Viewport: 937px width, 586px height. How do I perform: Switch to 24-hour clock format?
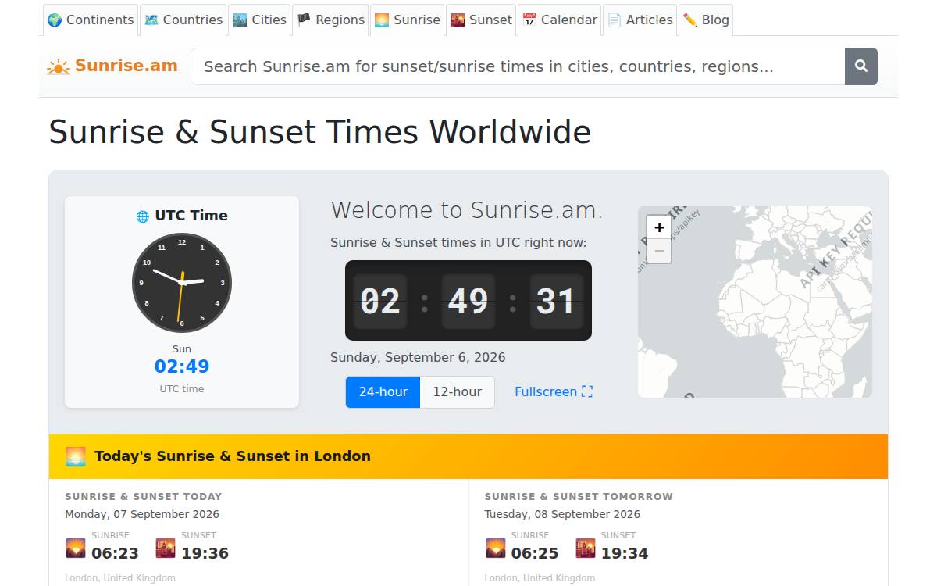[x=383, y=392]
